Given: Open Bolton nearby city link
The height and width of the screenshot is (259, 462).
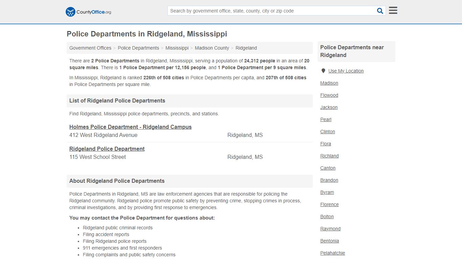Looking at the screenshot, I should click(x=327, y=217).
